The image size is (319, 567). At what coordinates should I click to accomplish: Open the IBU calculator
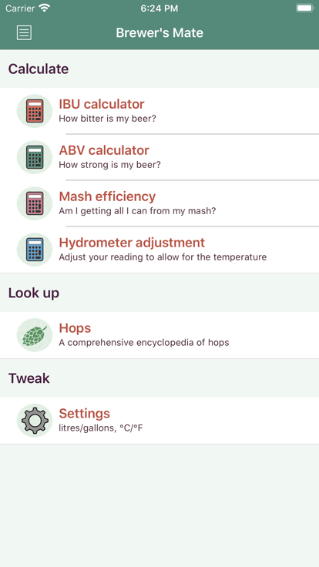pos(159,111)
